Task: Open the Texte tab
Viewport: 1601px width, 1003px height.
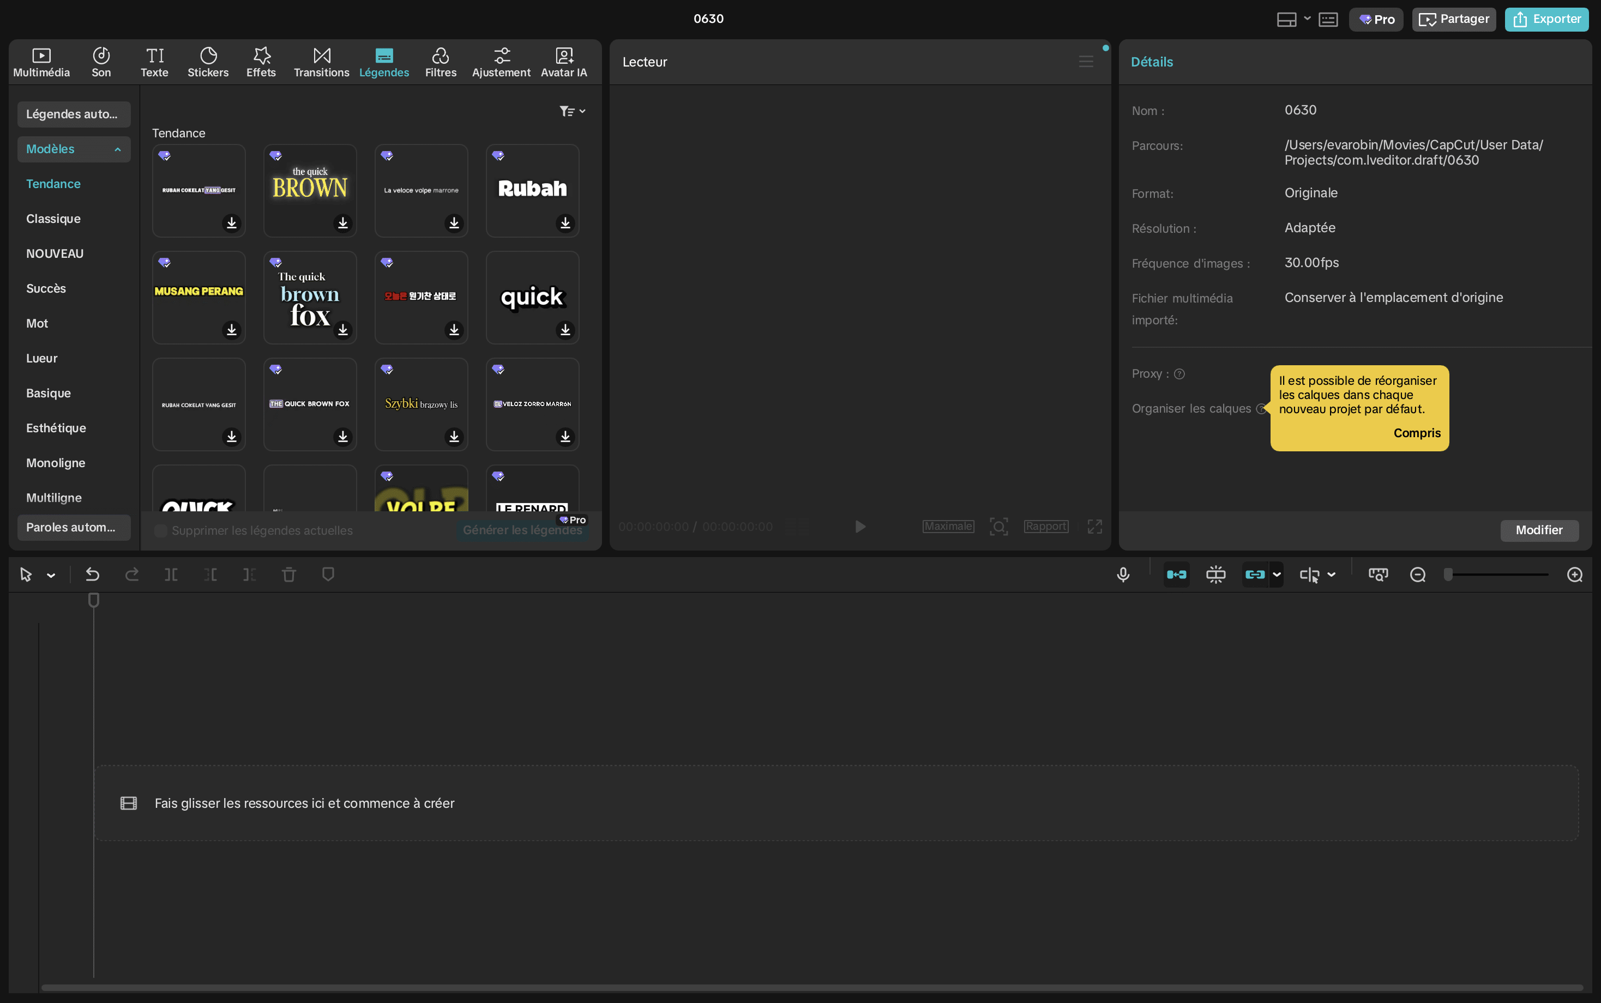Action: pos(155,62)
